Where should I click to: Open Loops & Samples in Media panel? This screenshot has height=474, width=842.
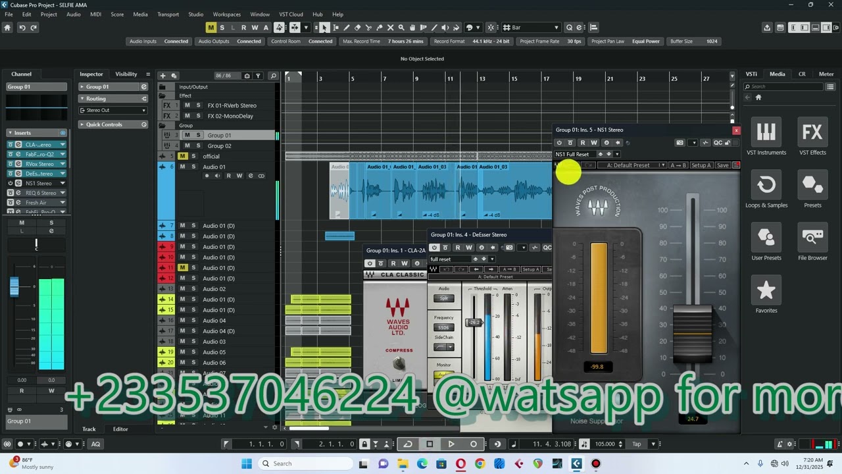pos(766,190)
